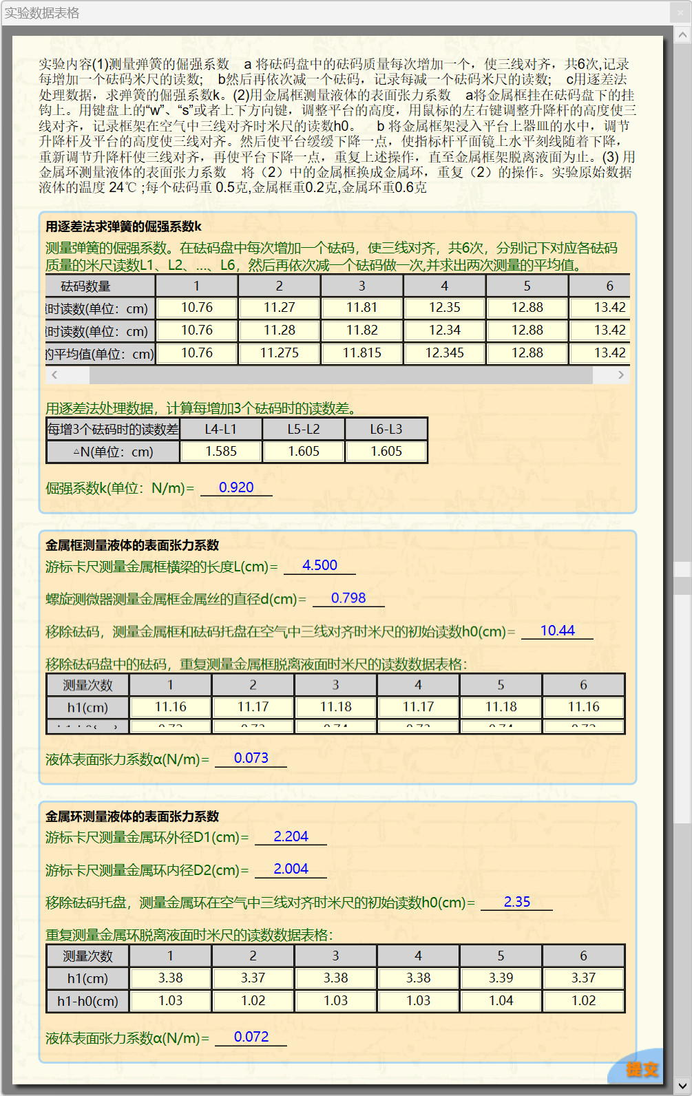Image resolution: width=692 pixels, height=1096 pixels.
Task: Click the L4-L1 ΔN cell value 1.585
Action: pos(221,452)
